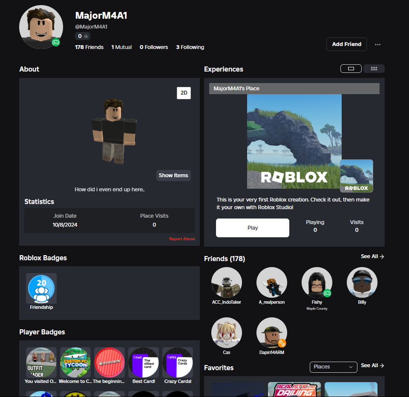Open the Realistic Car Driving favorite
Image resolution: width=409 pixels, height=397 pixels.
pyautogui.click(x=294, y=389)
